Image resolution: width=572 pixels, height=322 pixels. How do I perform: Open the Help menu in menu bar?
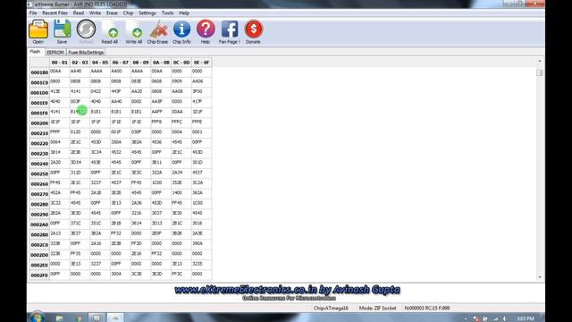pyautogui.click(x=184, y=13)
